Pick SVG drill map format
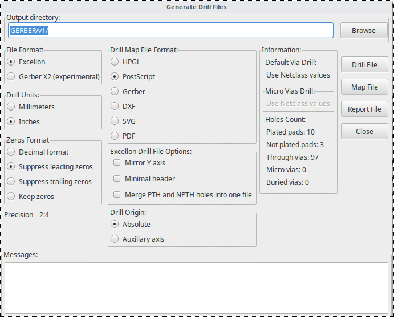The width and height of the screenshot is (394, 317). click(x=115, y=121)
